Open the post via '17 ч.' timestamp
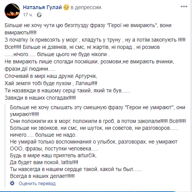Viewport: 192px width, 192px height. point(28,15)
